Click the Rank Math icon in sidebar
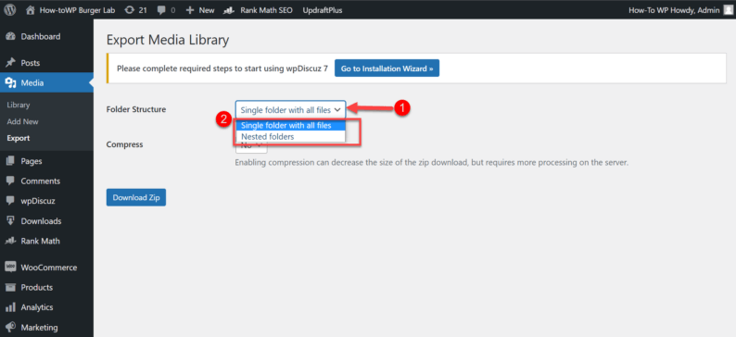 point(10,241)
